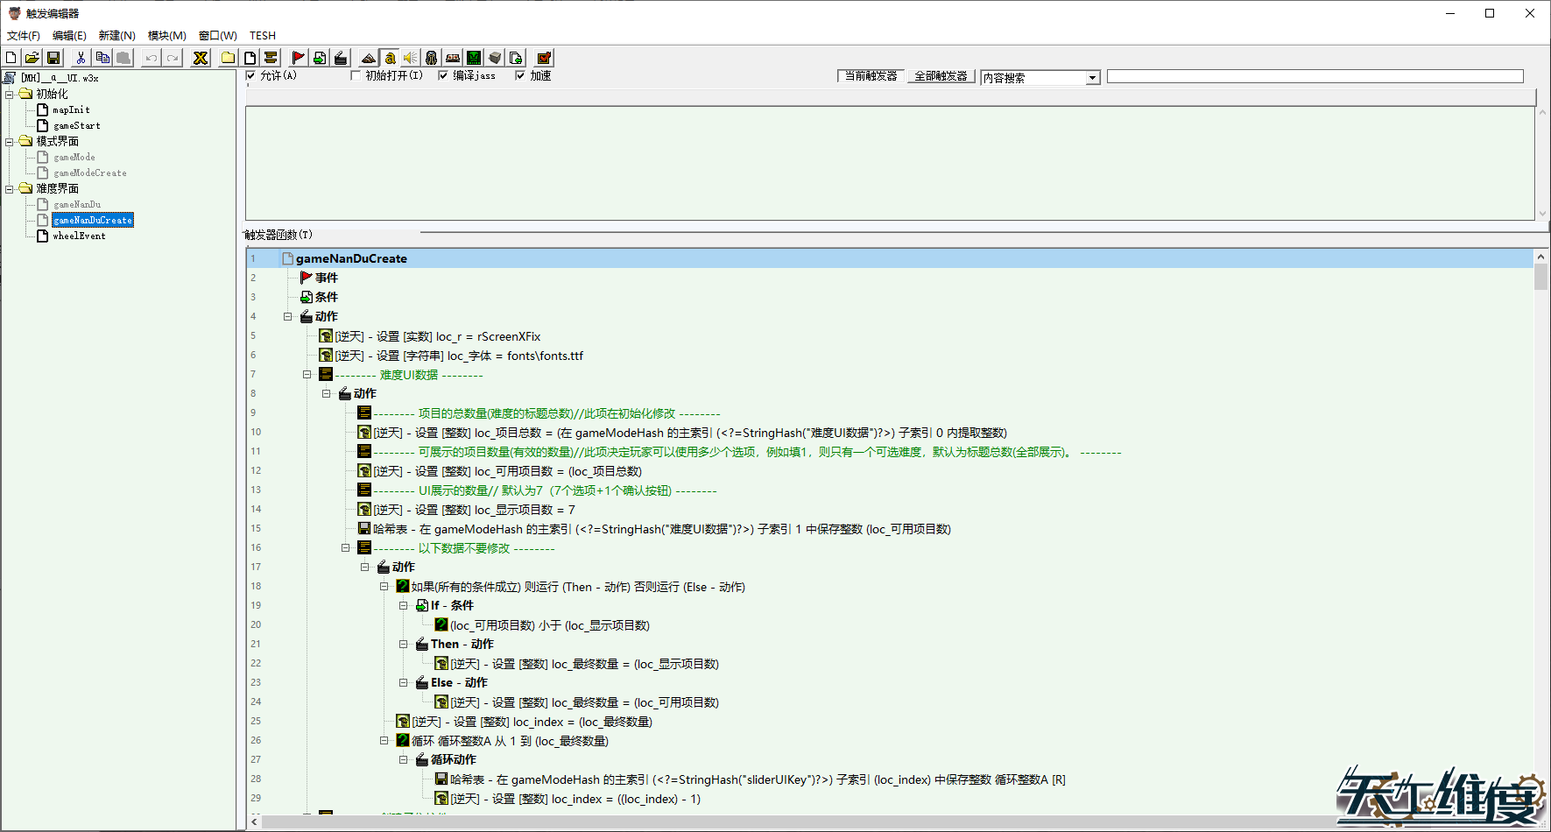Click the yellow X variables icon
The image size is (1551, 832).
point(201,58)
